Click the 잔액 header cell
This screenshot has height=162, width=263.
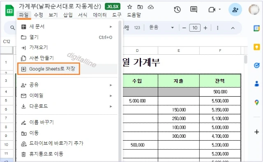coord(220,81)
